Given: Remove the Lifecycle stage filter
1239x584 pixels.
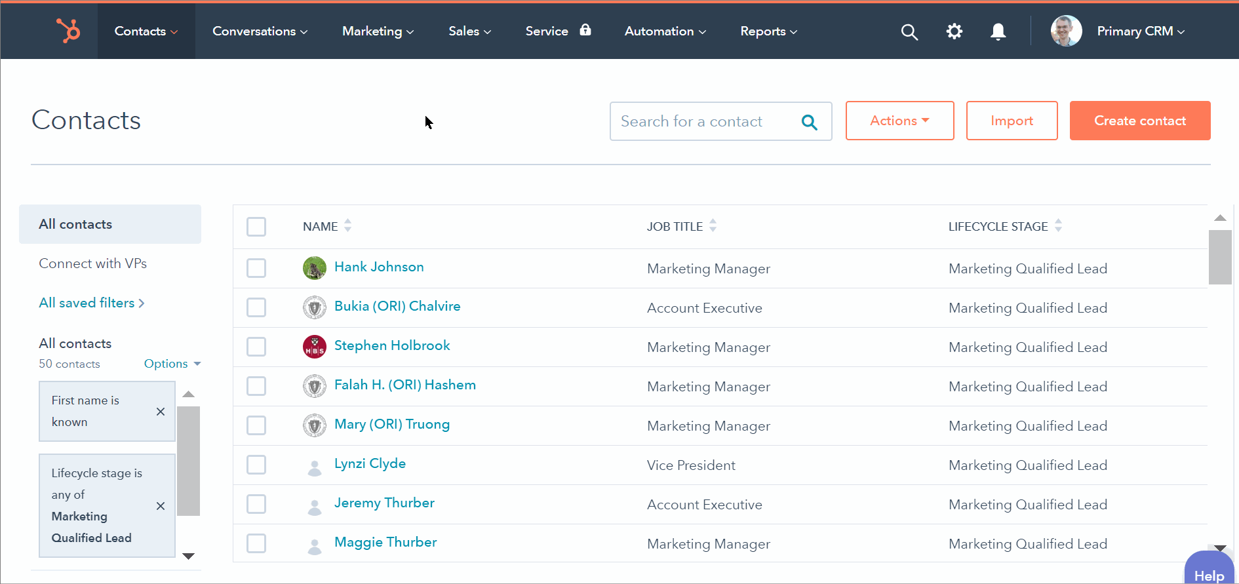Looking at the screenshot, I should (161, 506).
